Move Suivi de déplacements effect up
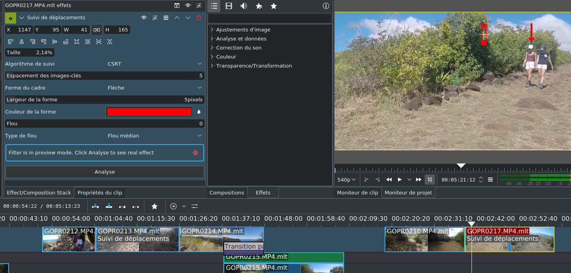This screenshot has width=571, height=273. point(177,18)
